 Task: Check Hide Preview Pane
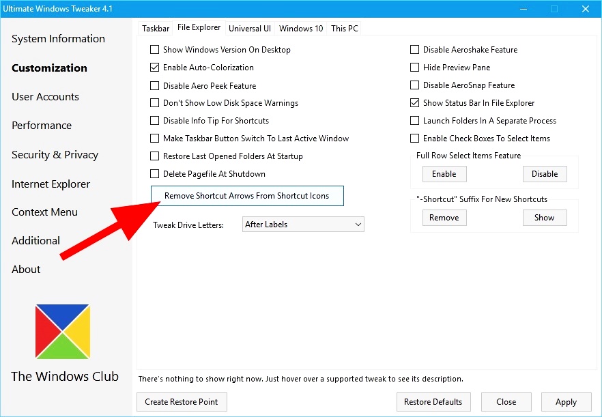tap(415, 67)
